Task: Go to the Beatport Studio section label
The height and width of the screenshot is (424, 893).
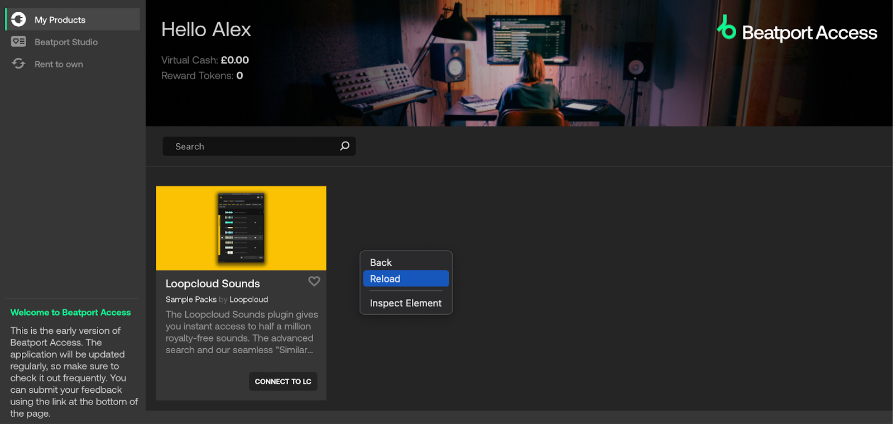Action: pos(66,42)
